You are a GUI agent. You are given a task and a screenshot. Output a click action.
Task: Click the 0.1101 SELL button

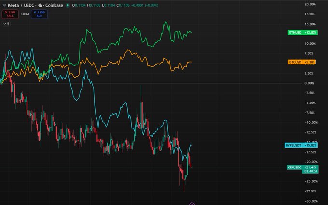[x=10, y=14]
